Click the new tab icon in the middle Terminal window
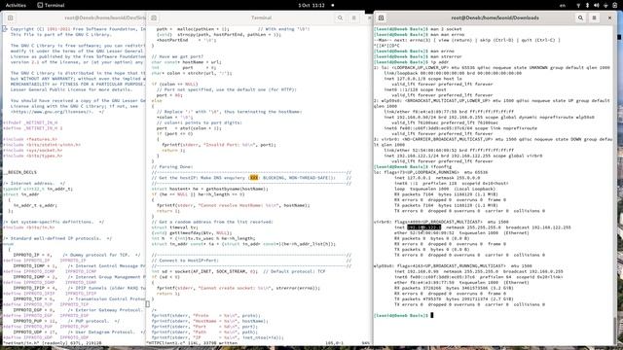 click(154, 17)
